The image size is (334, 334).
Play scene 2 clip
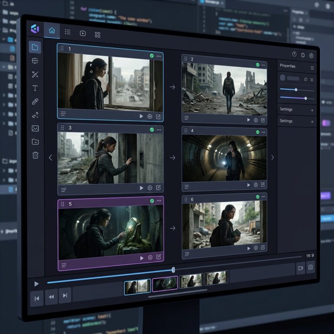click(248, 120)
